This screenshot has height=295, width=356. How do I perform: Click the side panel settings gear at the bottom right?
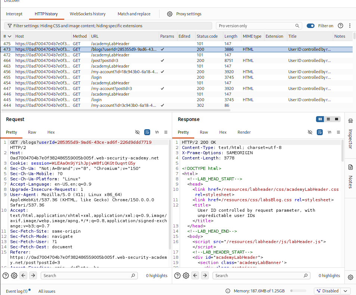pyautogui.click(x=350, y=277)
